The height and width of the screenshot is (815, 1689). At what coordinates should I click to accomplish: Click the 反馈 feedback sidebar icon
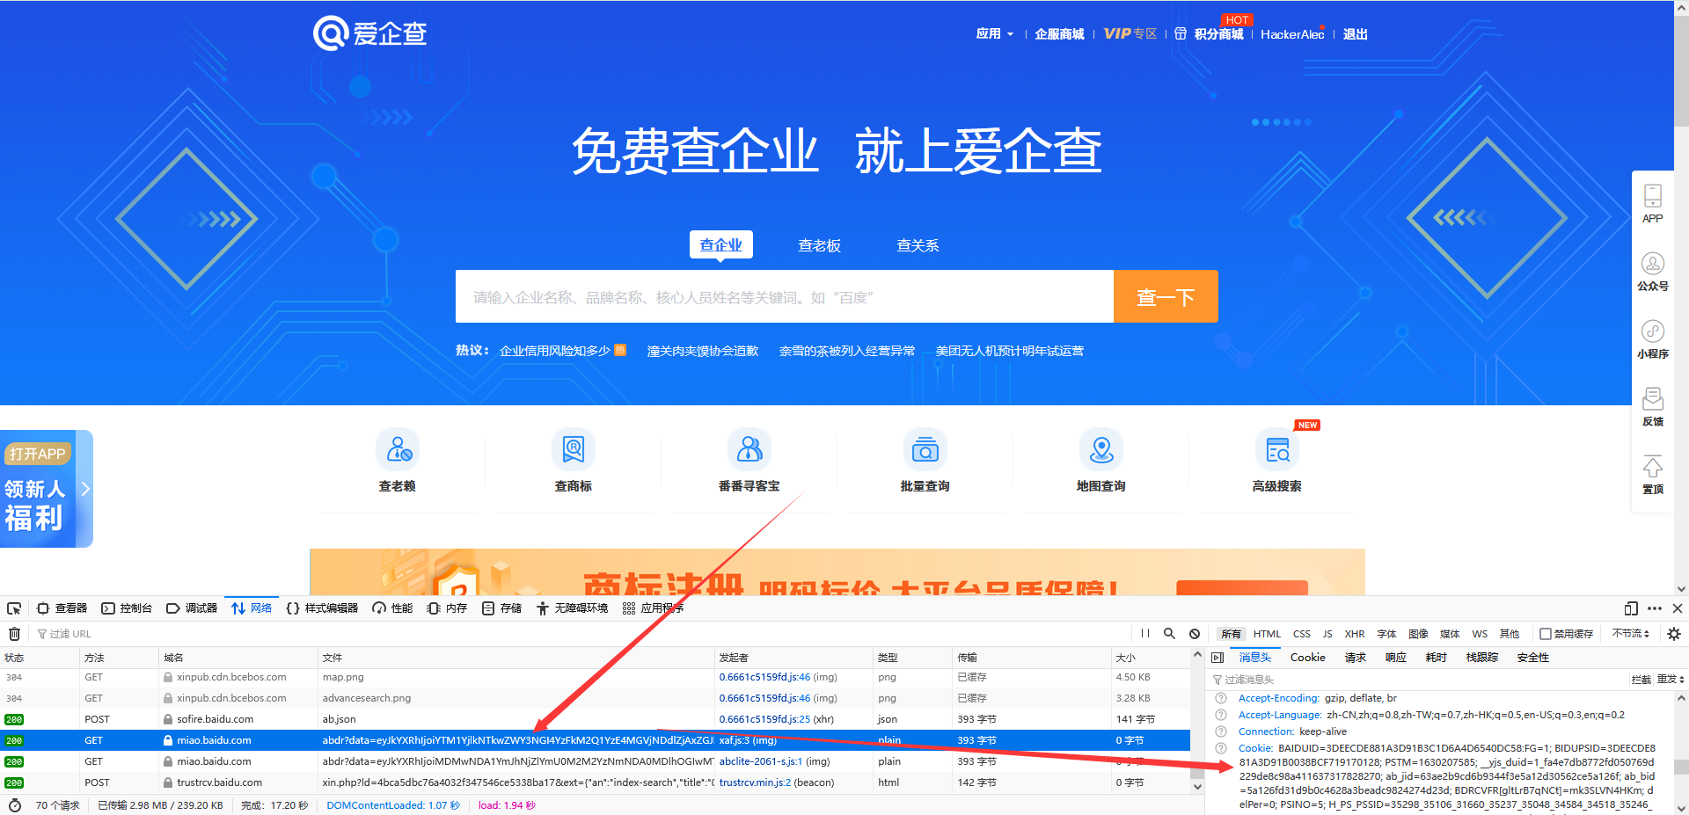tap(1653, 398)
